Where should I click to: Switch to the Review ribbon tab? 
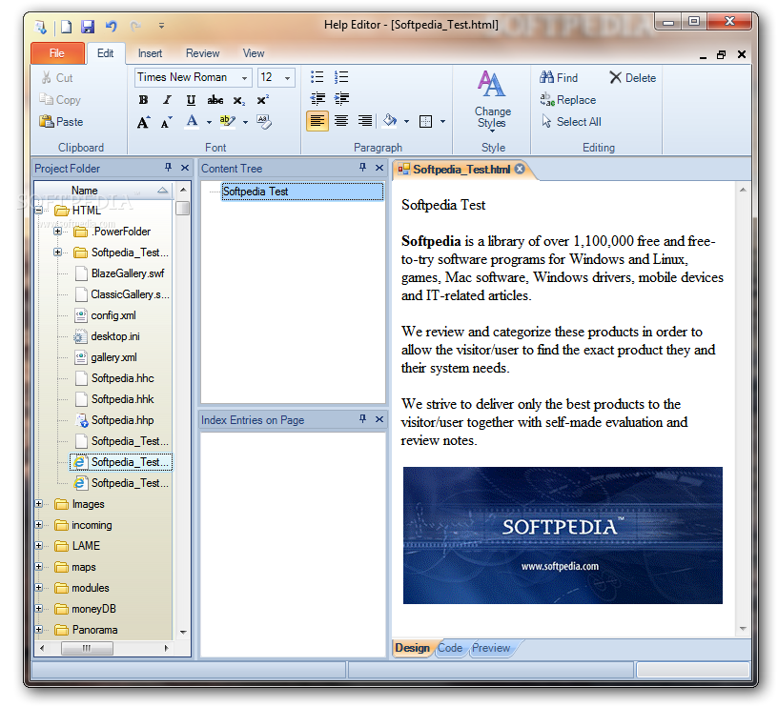(202, 53)
